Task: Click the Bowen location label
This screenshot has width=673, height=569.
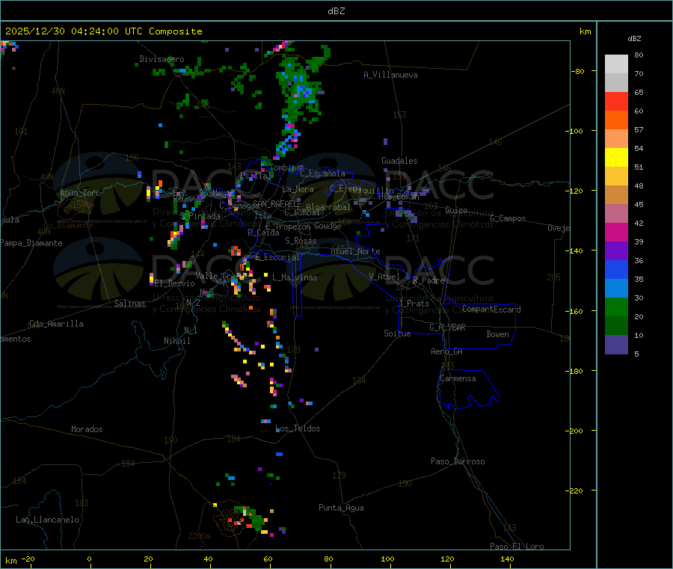Action: (498, 334)
